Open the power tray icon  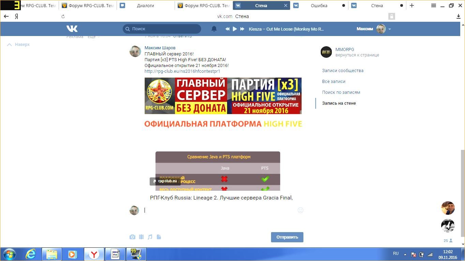(422, 254)
